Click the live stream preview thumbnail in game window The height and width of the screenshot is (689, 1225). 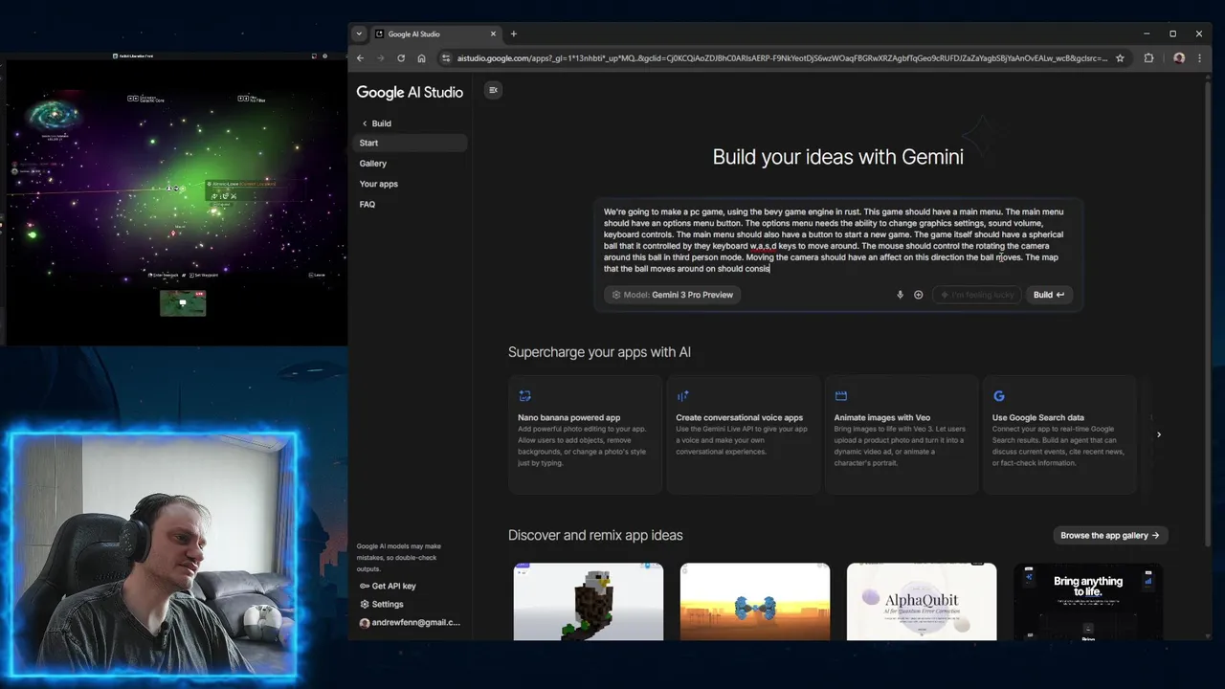click(x=183, y=302)
